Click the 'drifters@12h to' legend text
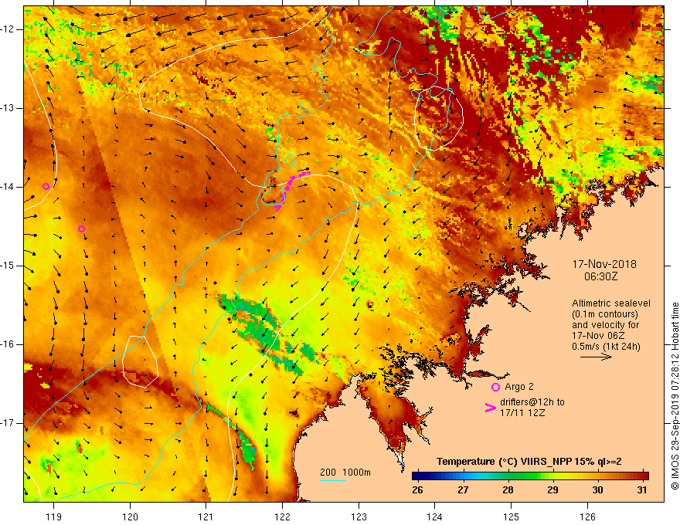The image size is (680, 525). click(532, 402)
